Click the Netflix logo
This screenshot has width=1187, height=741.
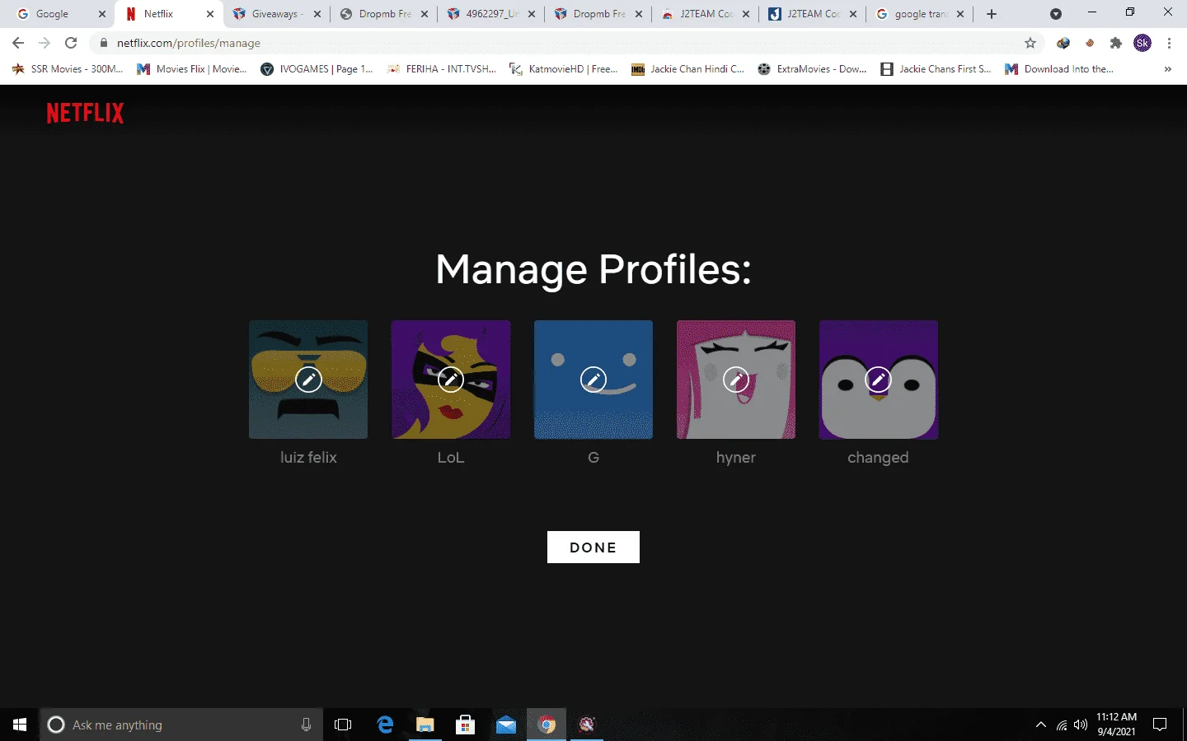[x=85, y=113]
